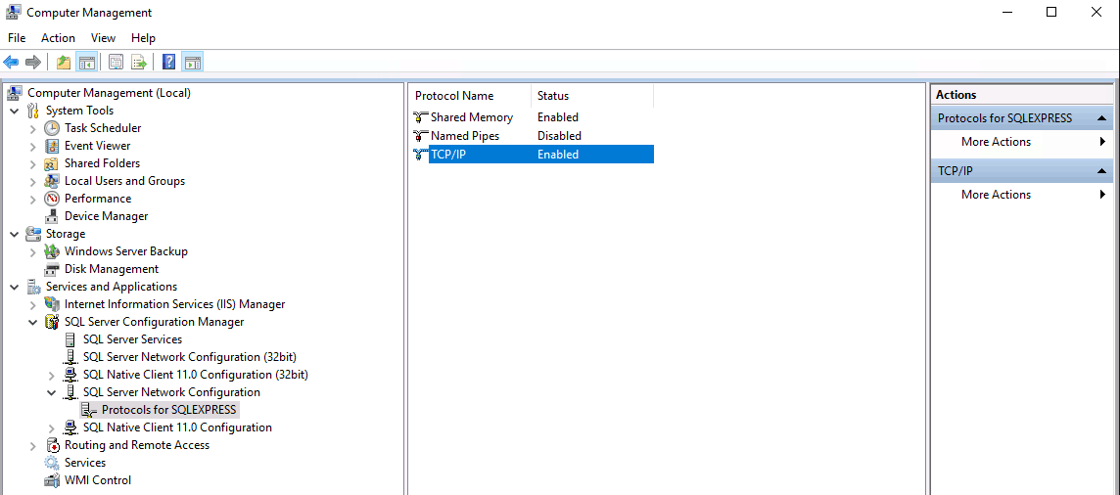Collapse the SQL Server Network Configuration node

(52, 392)
